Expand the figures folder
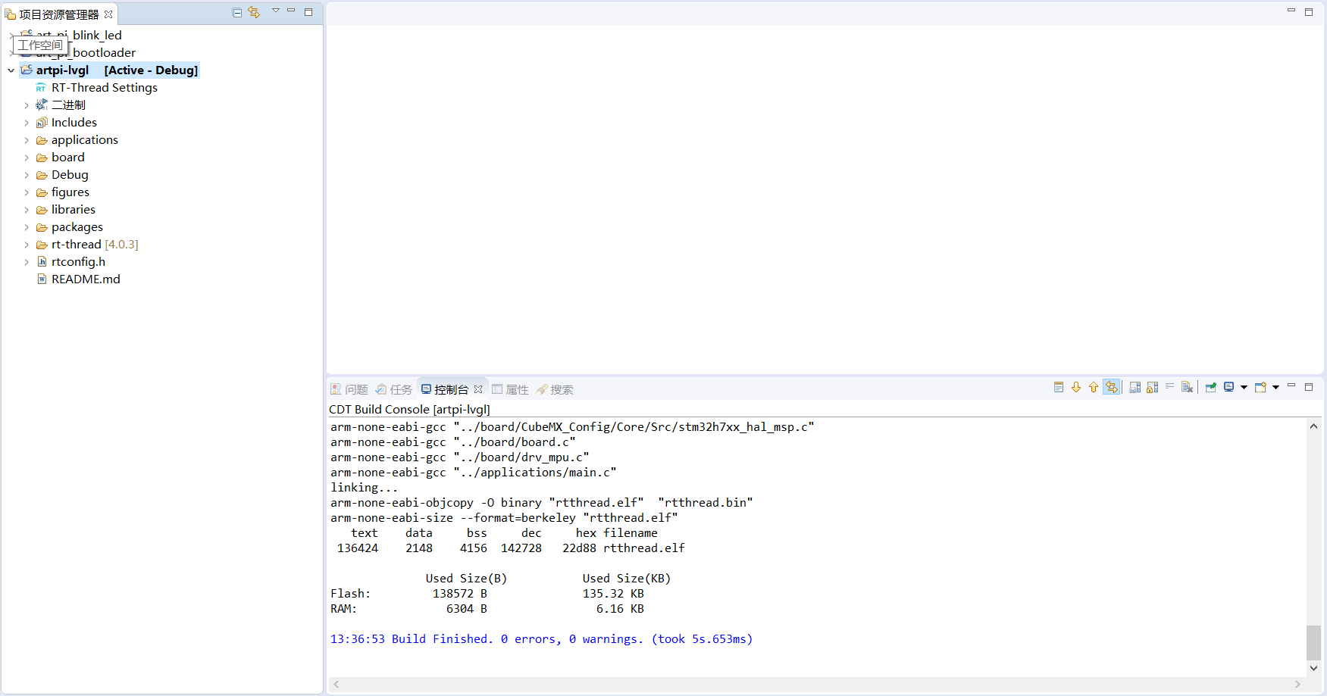This screenshot has width=1327, height=696. click(27, 192)
